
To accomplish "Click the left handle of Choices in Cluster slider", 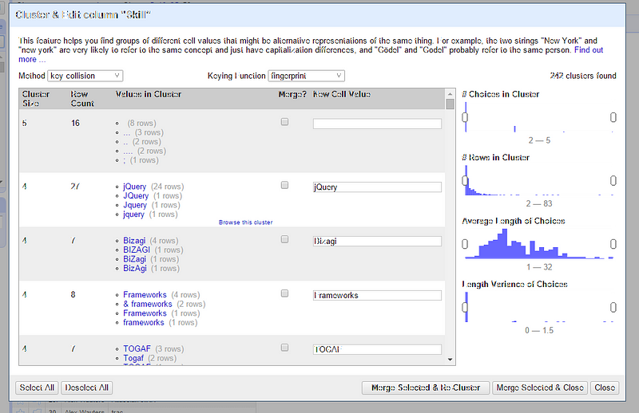I will tap(465, 118).
